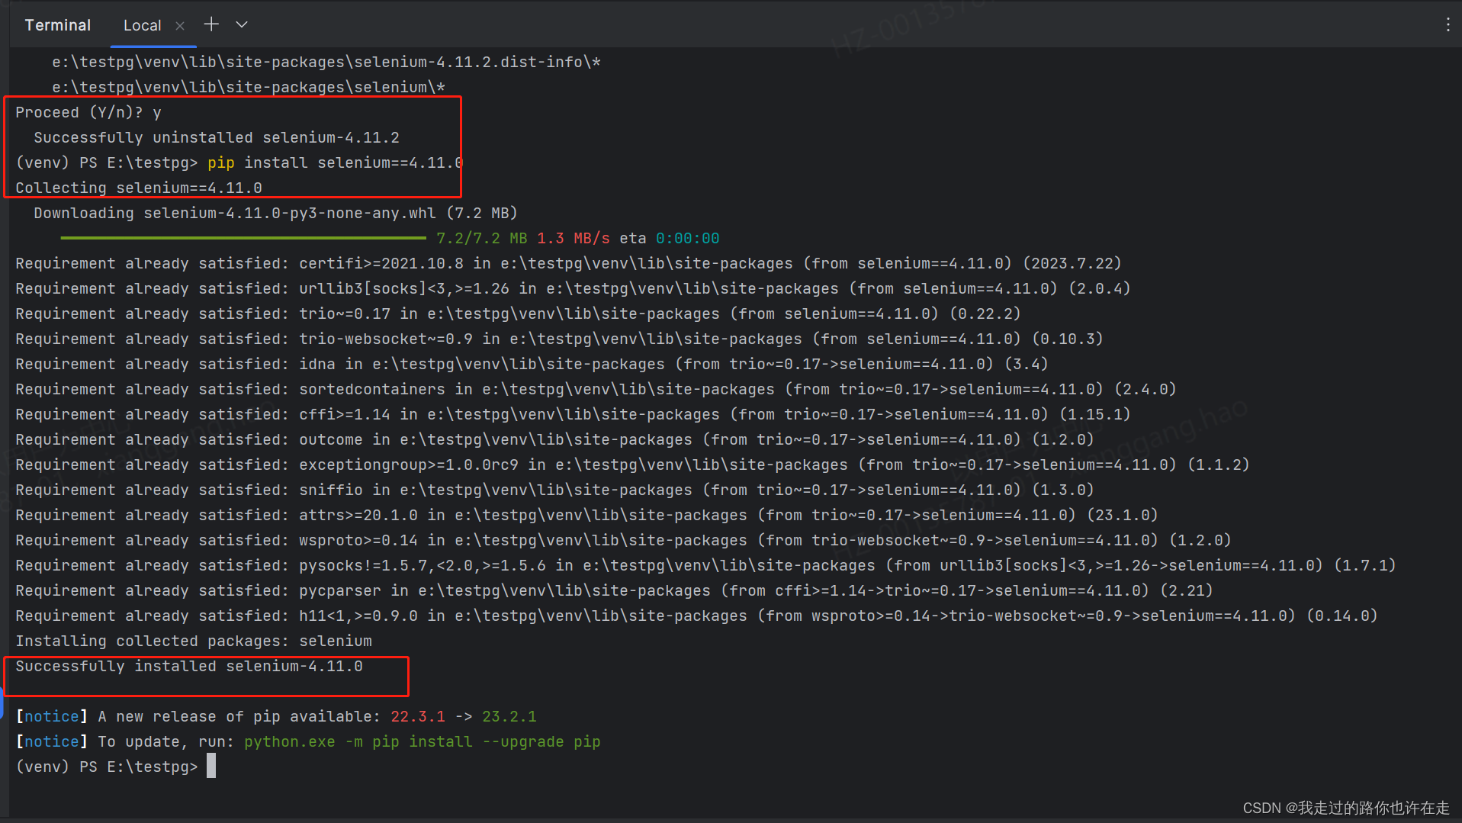The image size is (1462, 823).
Task: Click the urllib3[socks] requirement line
Action: pos(573,288)
